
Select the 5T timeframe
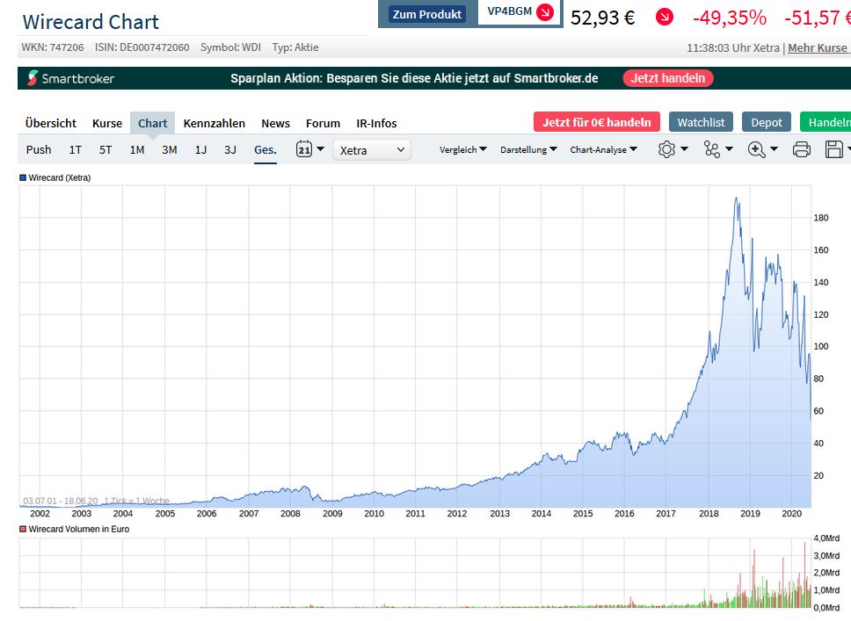(105, 149)
